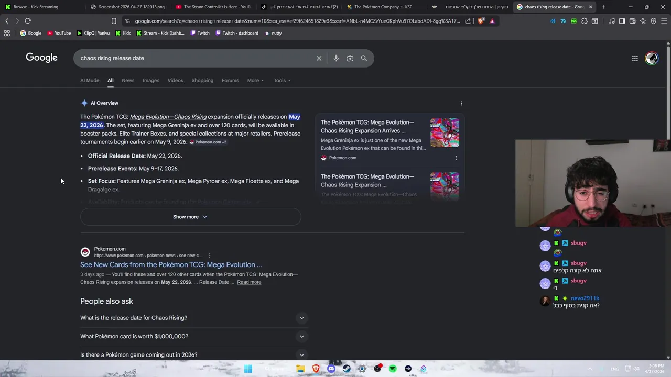
Task: Open first Chaos Rising source card thumbnail
Action: coord(445,132)
